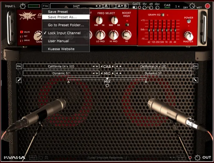Step both cabs back with linked CAB arrow

[x=101, y=66]
